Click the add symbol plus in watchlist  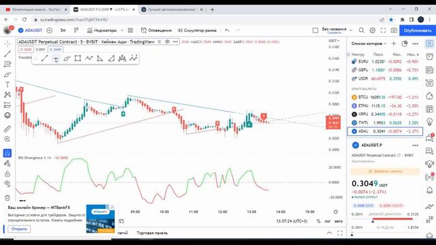[394, 44]
